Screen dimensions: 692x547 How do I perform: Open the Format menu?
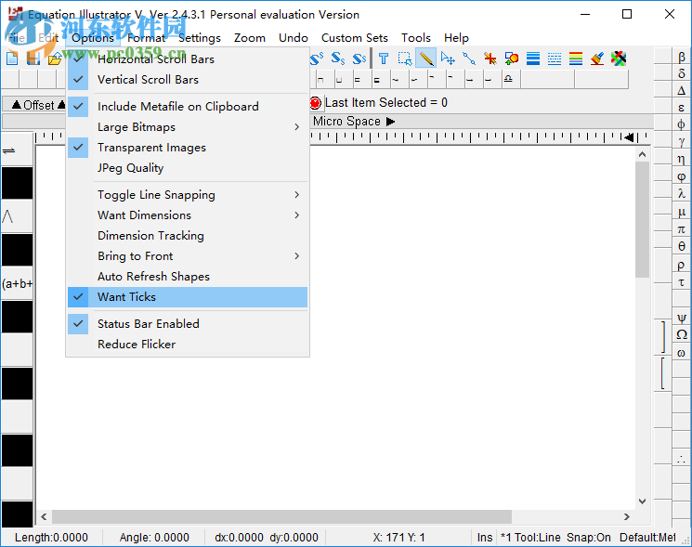pos(147,38)
